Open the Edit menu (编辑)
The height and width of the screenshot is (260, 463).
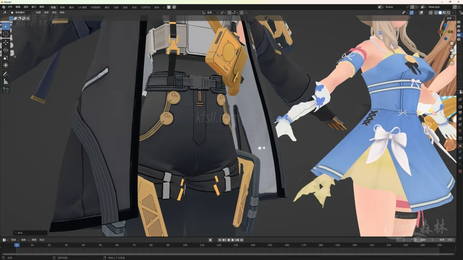[18, 7]
